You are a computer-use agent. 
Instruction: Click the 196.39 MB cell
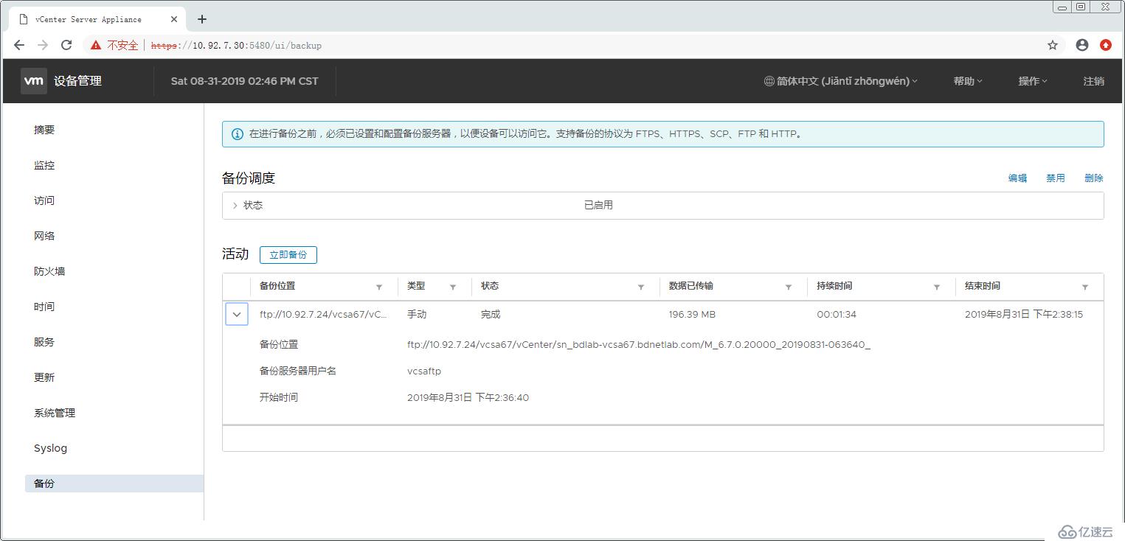[692, 315]
